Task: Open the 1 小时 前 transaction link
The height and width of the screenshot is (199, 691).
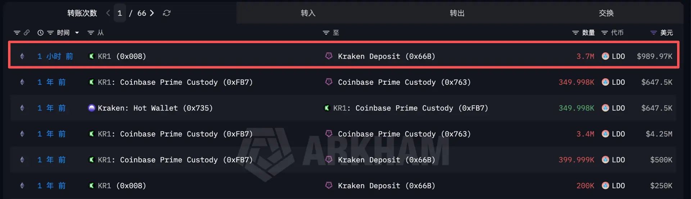Action: click(55, 56)
